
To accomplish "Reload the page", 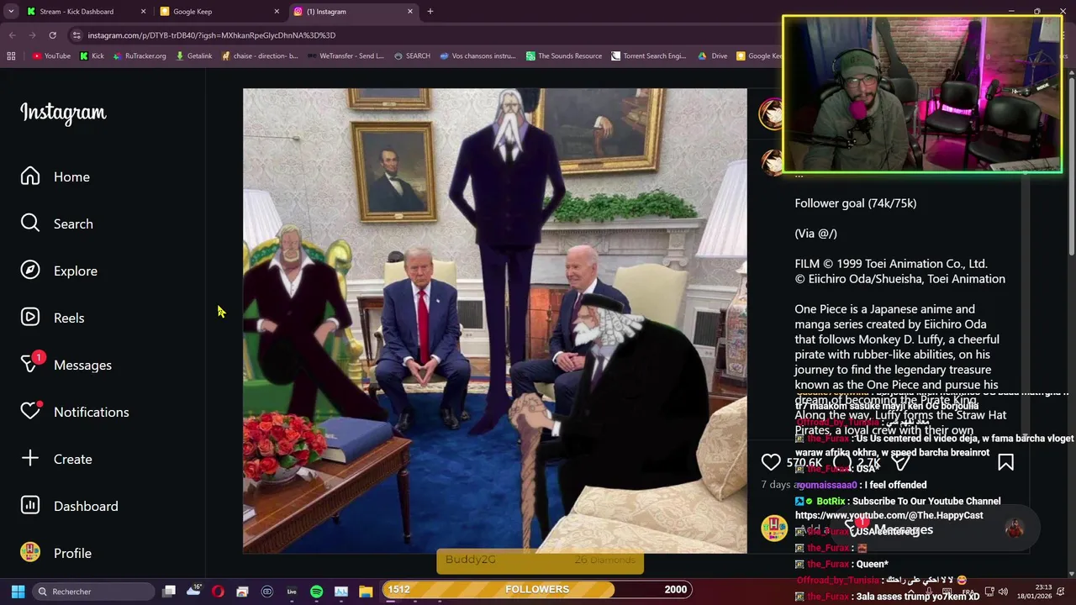I will pyautogui.click(x=52, y=35).
